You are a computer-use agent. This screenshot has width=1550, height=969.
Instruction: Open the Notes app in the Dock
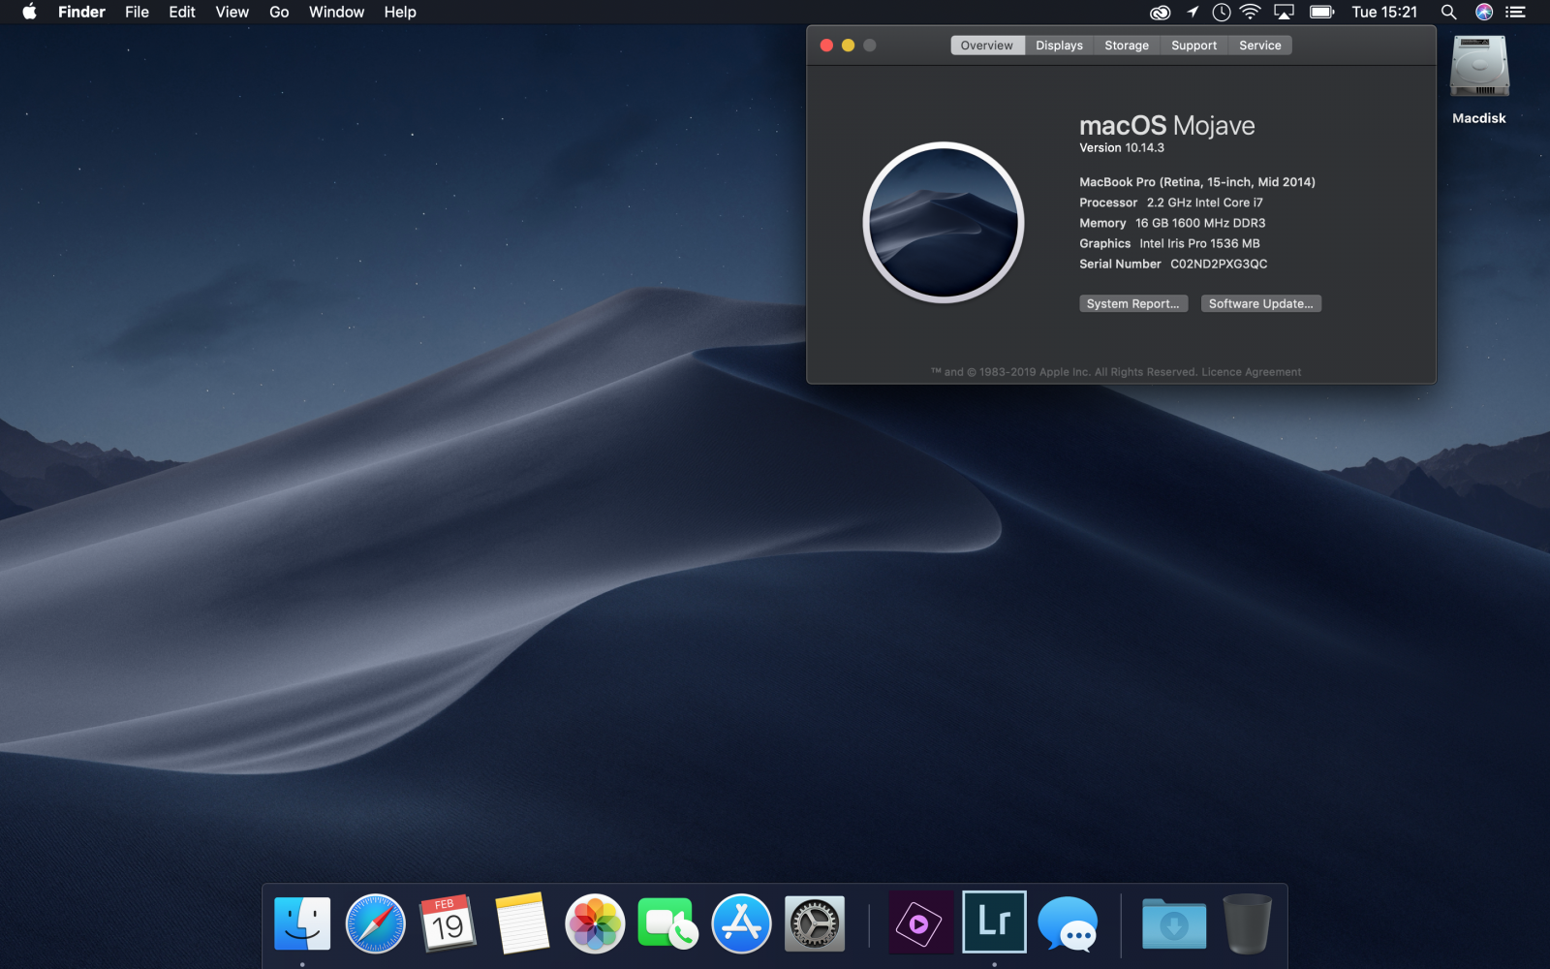pyautogui.click(x=521, y=923)
